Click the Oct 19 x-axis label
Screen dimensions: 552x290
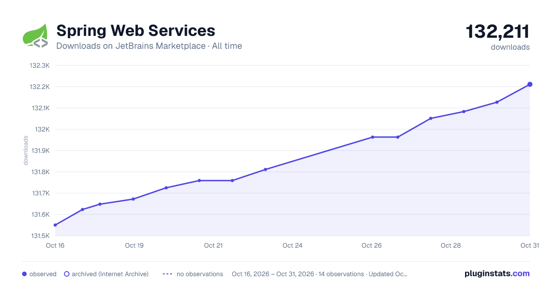click(x=134, y=245)
